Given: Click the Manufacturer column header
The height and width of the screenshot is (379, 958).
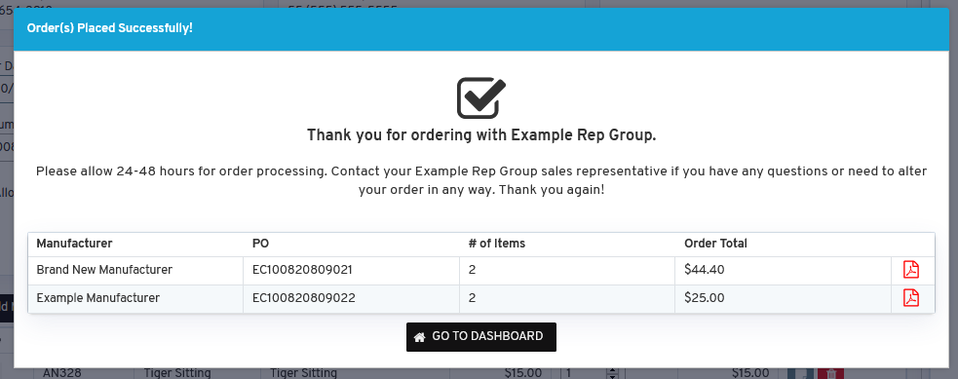Looking at the screenshot, I should tap(74, 243).
